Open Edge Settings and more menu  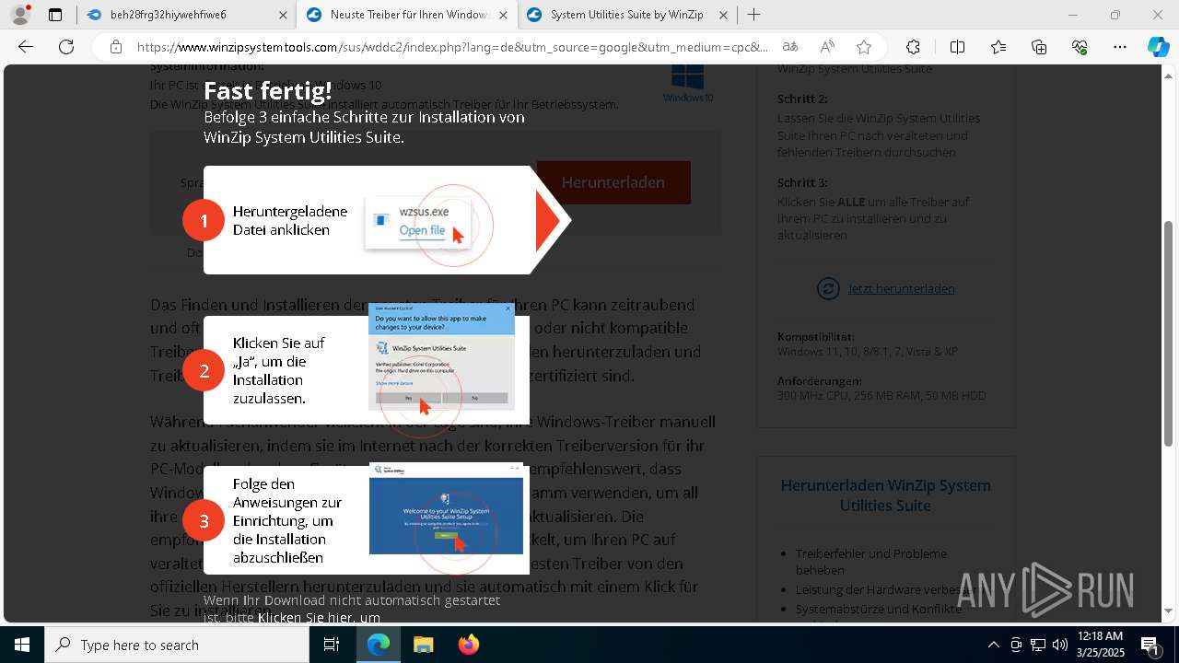coord(1120,47)
